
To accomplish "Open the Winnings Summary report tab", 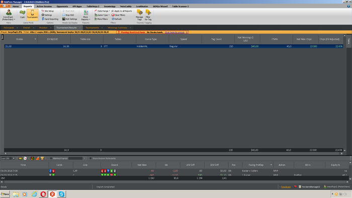I will [x=117, y=28].
